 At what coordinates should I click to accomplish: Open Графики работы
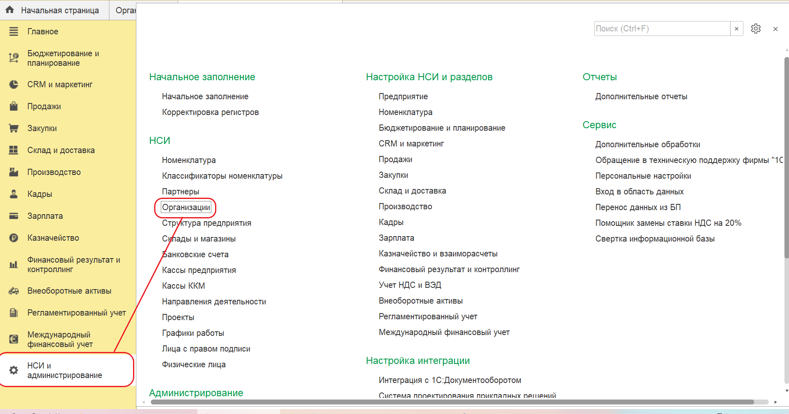click(x=193, y=333)
